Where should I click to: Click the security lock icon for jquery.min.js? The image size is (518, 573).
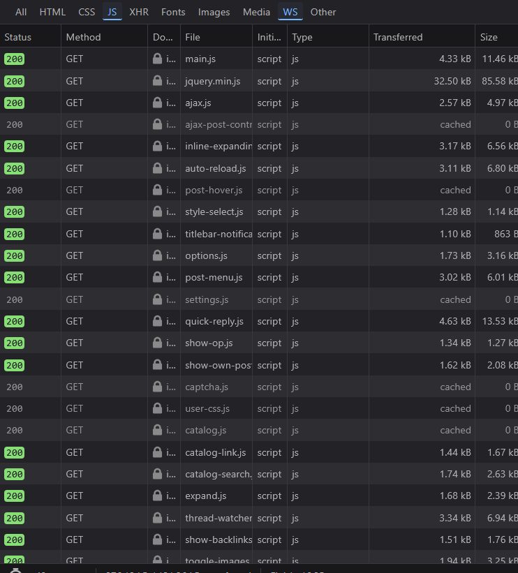tap(158, 82)
